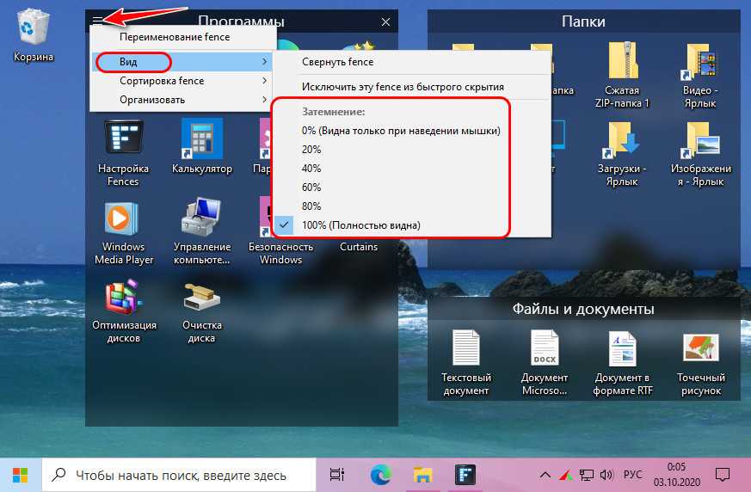Open the Видео - Ярлык folder shortcut

[x=700, y=74]
